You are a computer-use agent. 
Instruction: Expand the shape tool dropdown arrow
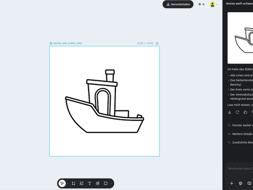coord(111,184)
